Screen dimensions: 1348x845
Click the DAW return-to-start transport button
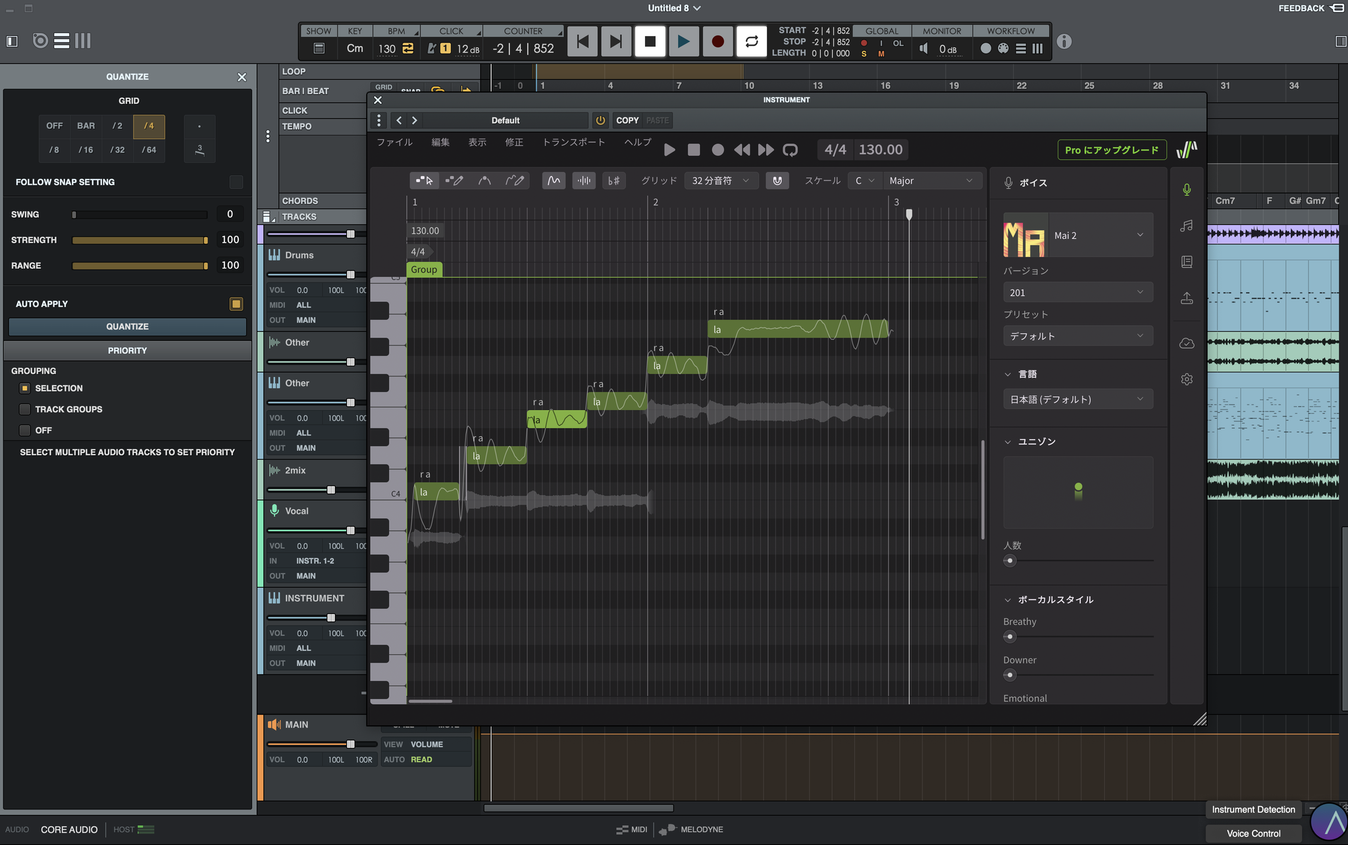tap(583, 41)
